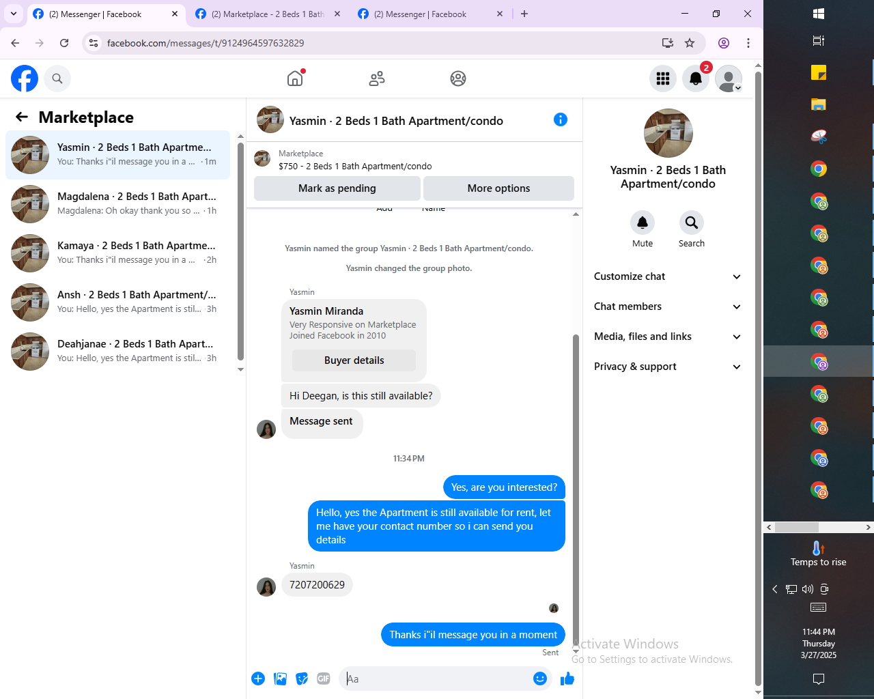Open the account profile avatar menu
This screenshot has height=699, width=874.
coord(729,79)
